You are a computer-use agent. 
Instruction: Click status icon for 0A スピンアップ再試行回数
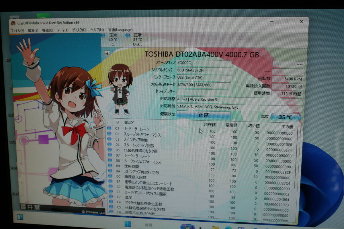click(x=110, y=171)
